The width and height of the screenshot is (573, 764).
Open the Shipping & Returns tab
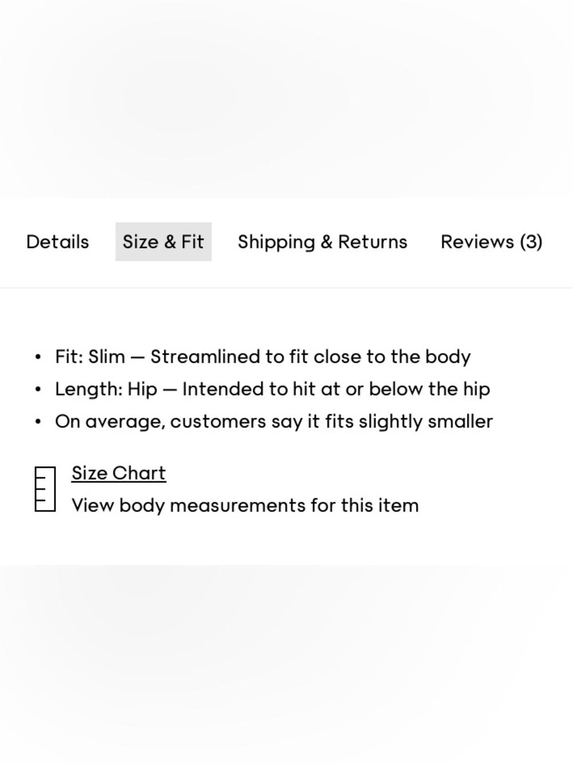coord(323,242)
